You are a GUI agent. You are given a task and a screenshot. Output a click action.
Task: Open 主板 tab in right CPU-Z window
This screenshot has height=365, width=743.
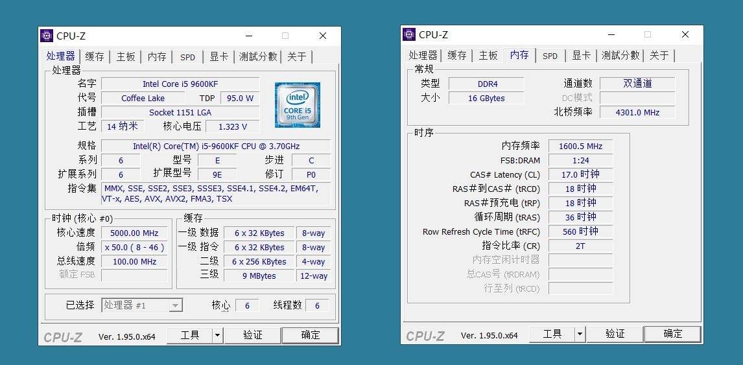pyautogui.click(x=488, y=56)
